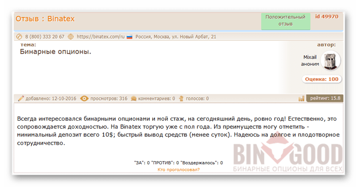The image size is (357, 187).
Task: Click the eye icon next to просмотров
Action: tap(84, 99)
